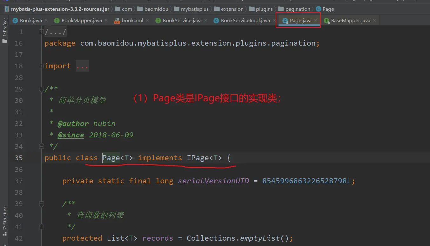Click the BookMapper.java interface icon
Screen dimensions: 430x246
click(57, 21)
